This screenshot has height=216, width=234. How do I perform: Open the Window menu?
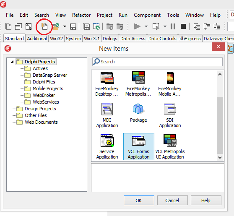(x=195, y=15)
